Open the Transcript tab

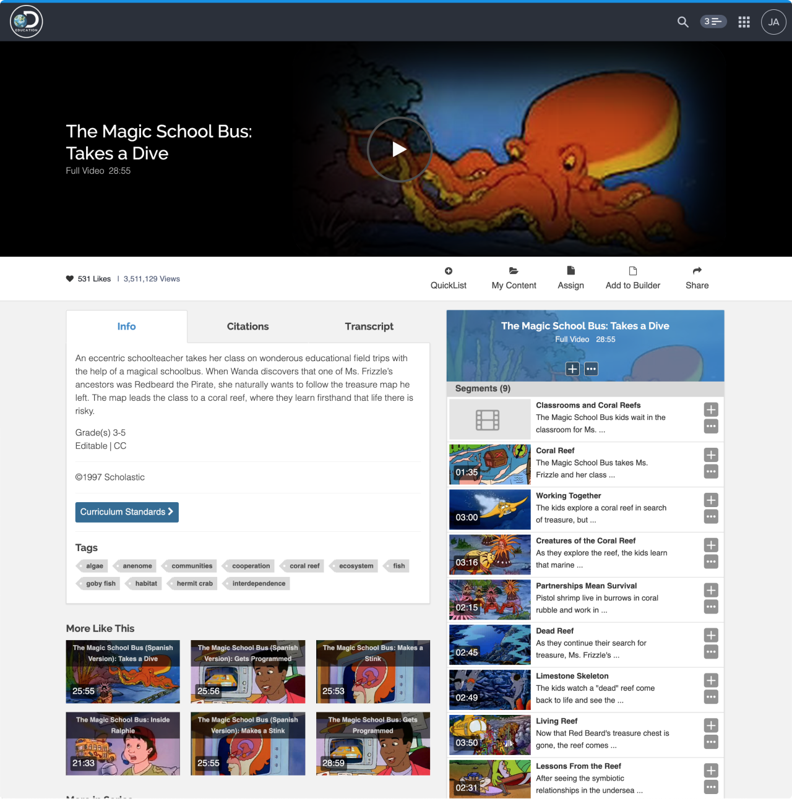(x=369, y=327)
